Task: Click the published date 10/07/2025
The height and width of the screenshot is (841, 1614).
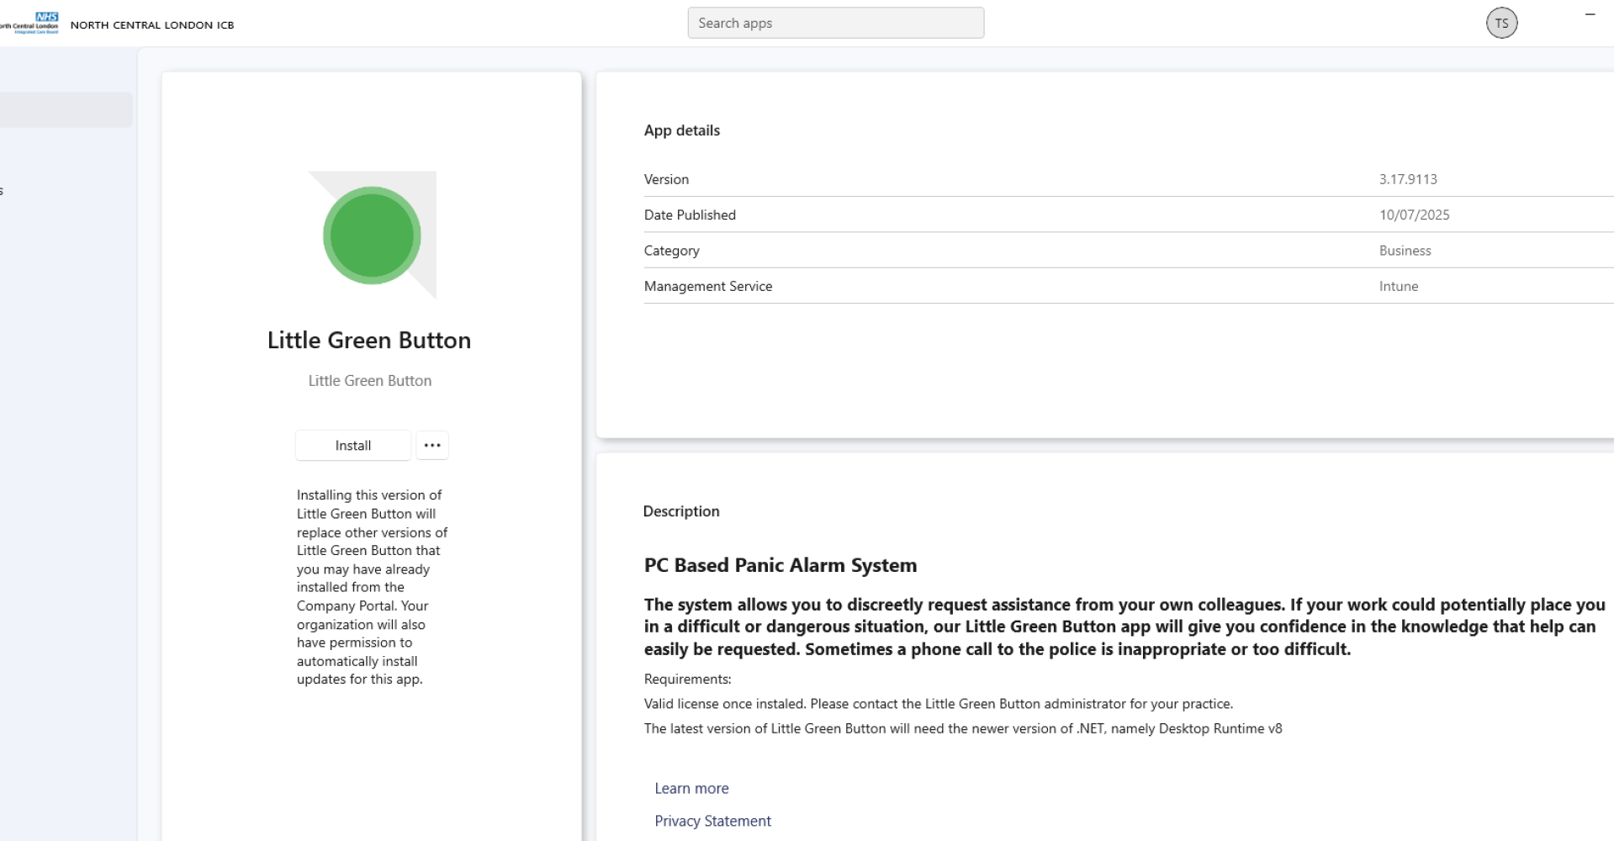Action: pos(1414,215)
